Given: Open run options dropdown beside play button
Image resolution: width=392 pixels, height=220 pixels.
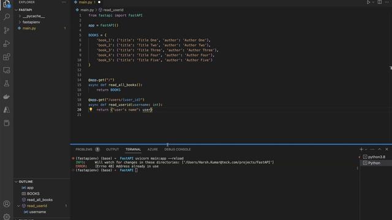Looking at the screenshot, I should (373, 2).
